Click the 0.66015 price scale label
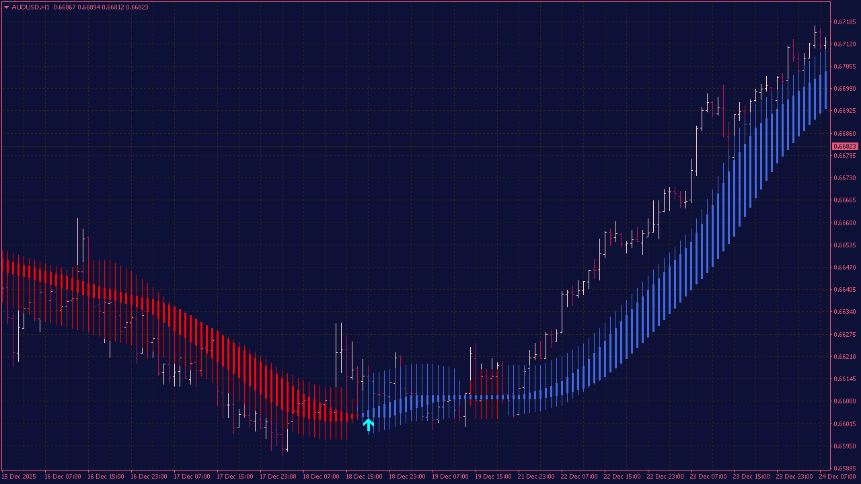The height and width of the screenshot is (484, 861). pos(844,424)
